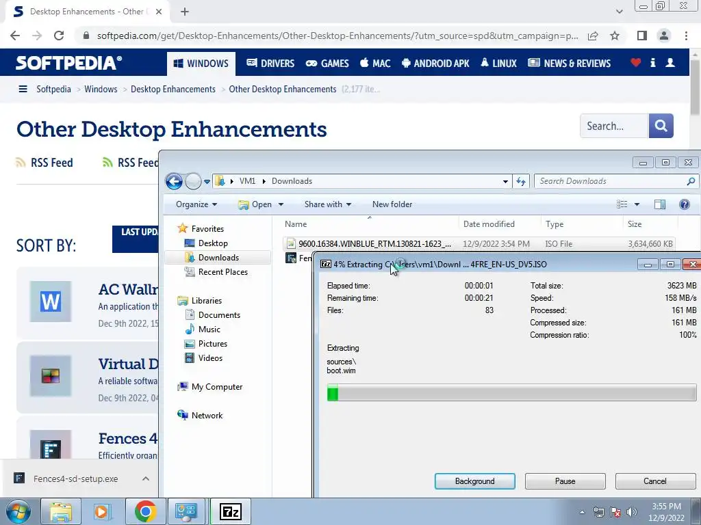Go to Windows breadcrumb link
This screenshot has height=525, width=701.
point(101,90)
